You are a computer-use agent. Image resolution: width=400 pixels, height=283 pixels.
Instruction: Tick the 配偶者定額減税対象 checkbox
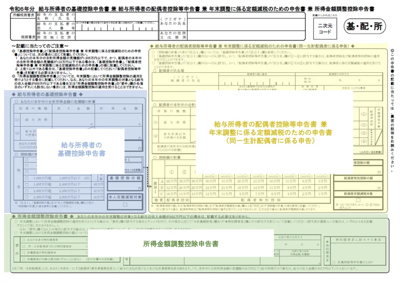tap(358, 200)
